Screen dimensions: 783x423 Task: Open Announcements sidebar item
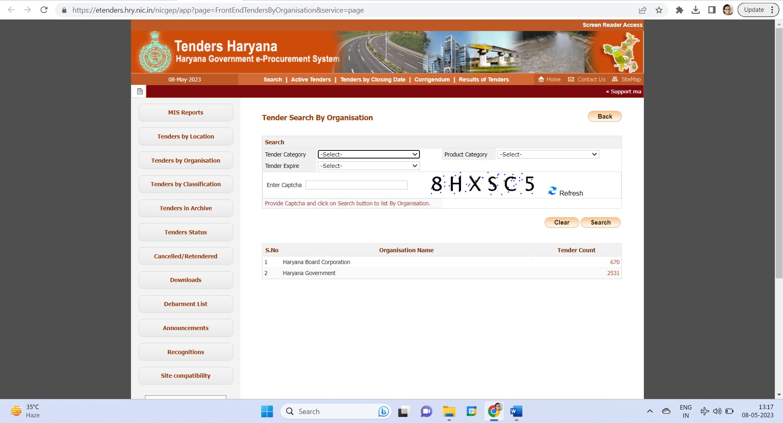coord(186,328)
